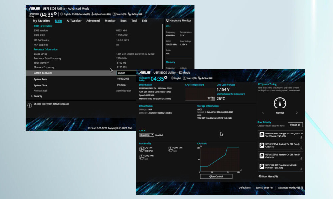Click the Main tab vertical scrollbar in Advanced Mode
333x199 pixels.
pos(162,46)
